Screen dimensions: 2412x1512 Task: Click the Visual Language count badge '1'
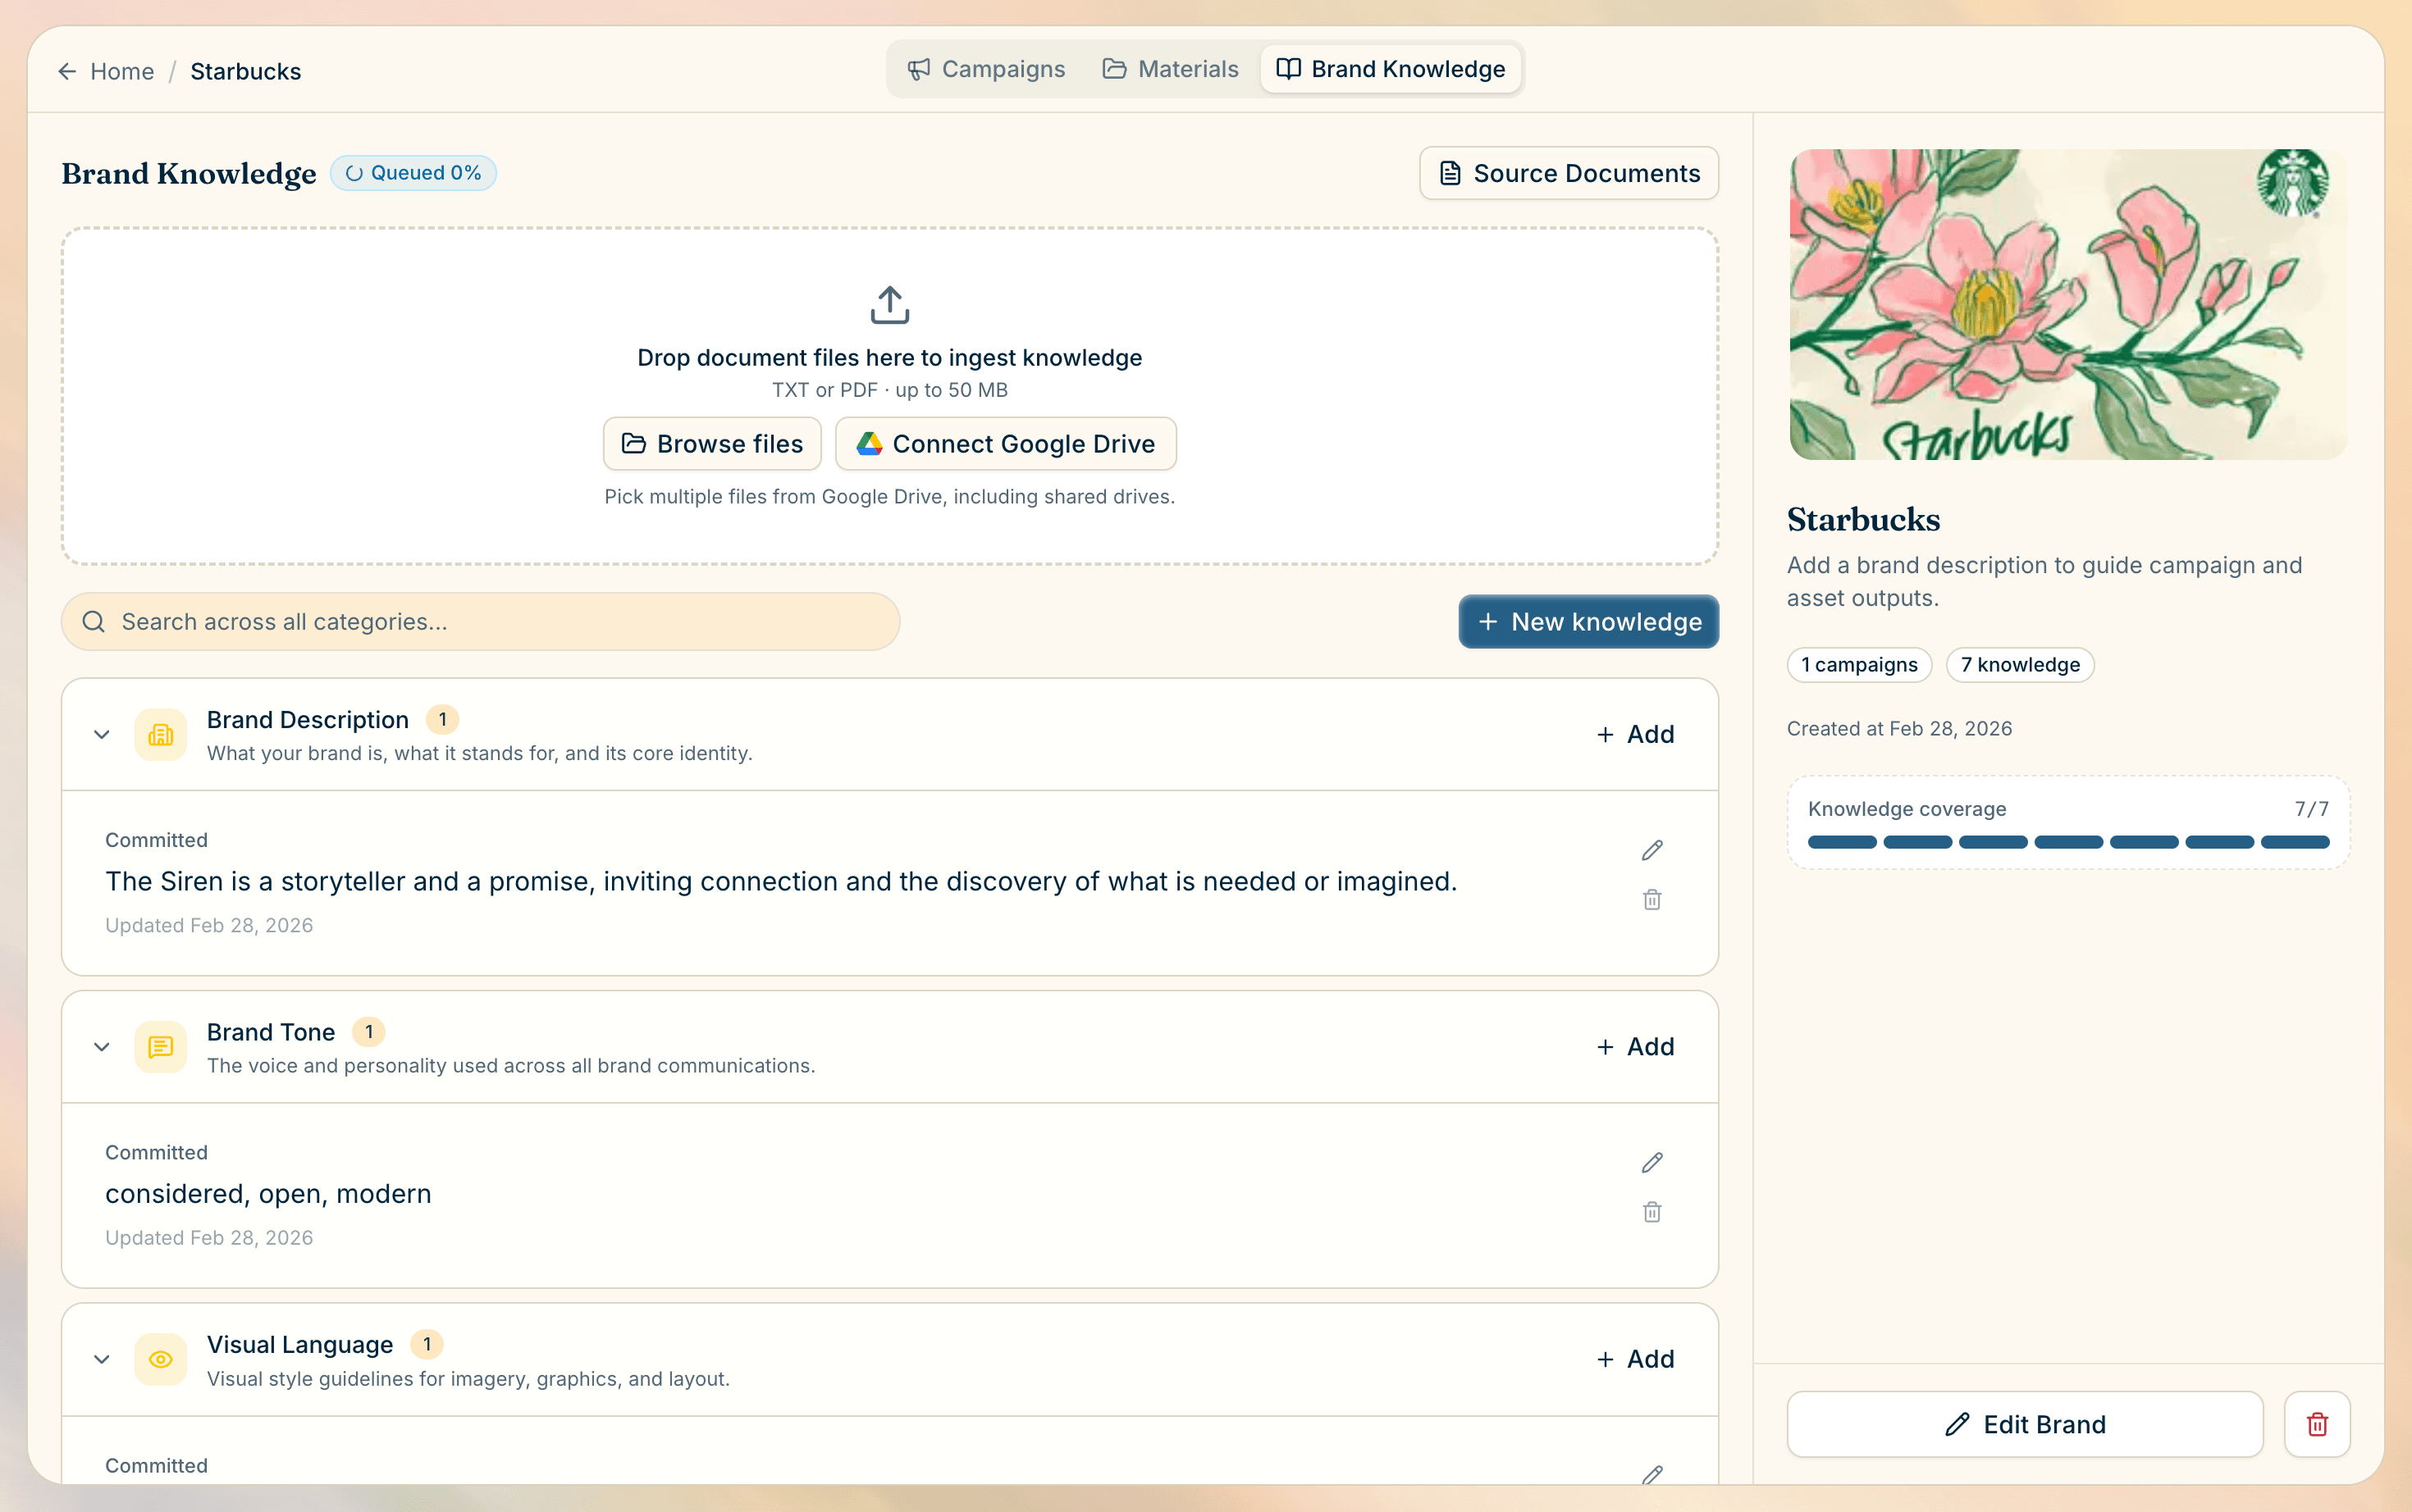click(427, 1345)
